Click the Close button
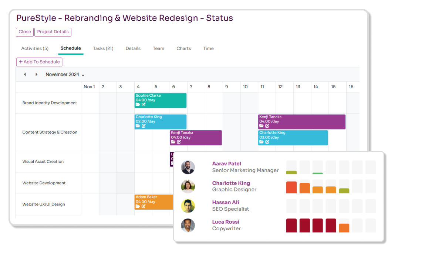 tap(24, 32)
